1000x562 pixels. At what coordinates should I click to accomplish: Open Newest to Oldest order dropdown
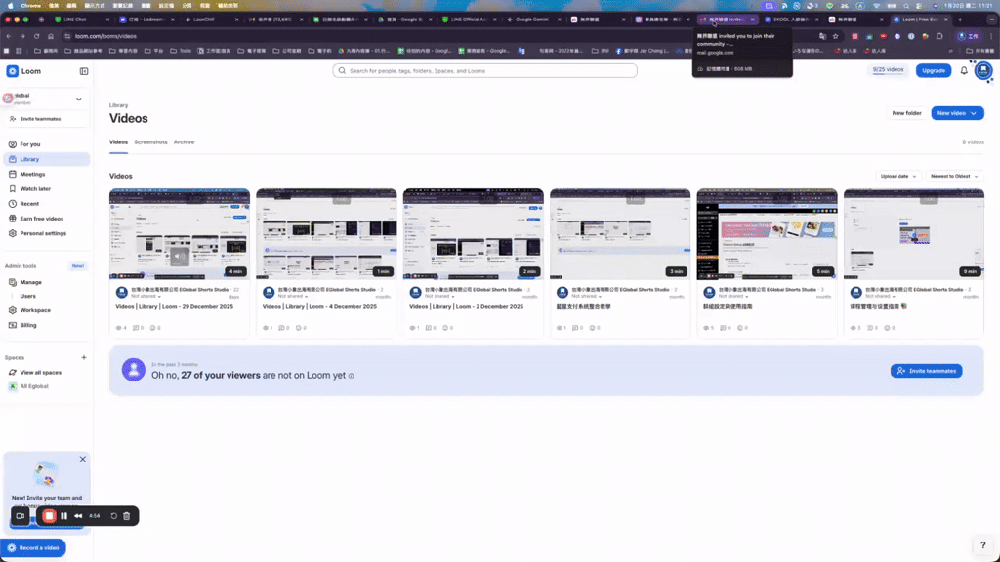pyautogui.click(x=953, y=176)
